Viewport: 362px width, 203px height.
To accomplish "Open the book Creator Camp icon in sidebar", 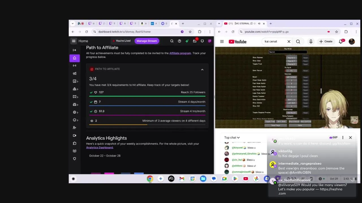I will coord(74,151).
